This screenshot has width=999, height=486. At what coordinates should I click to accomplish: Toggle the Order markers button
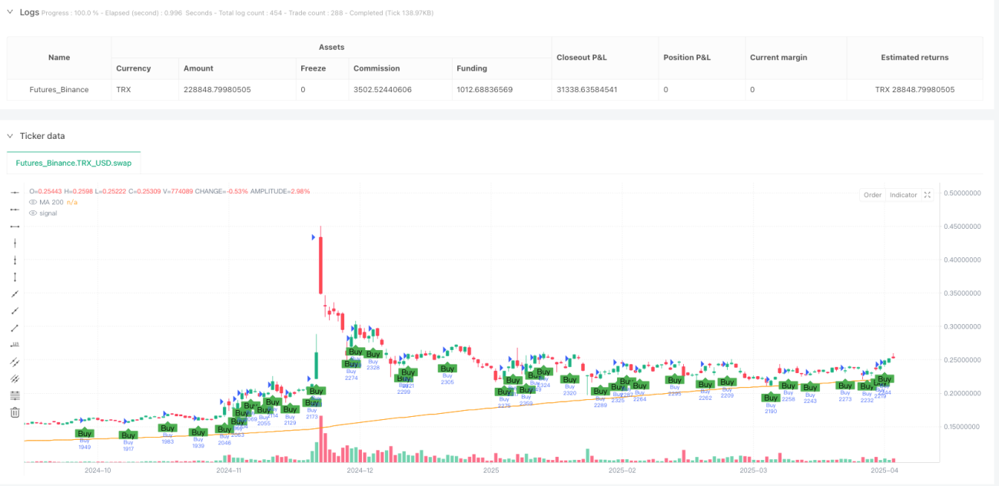point(872,195)
